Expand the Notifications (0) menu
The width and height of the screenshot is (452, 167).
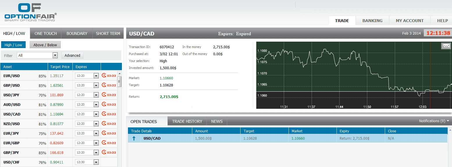click(434, 121)
